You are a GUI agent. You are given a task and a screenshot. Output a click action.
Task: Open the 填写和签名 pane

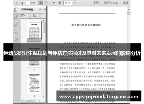[x=111, y=3]
